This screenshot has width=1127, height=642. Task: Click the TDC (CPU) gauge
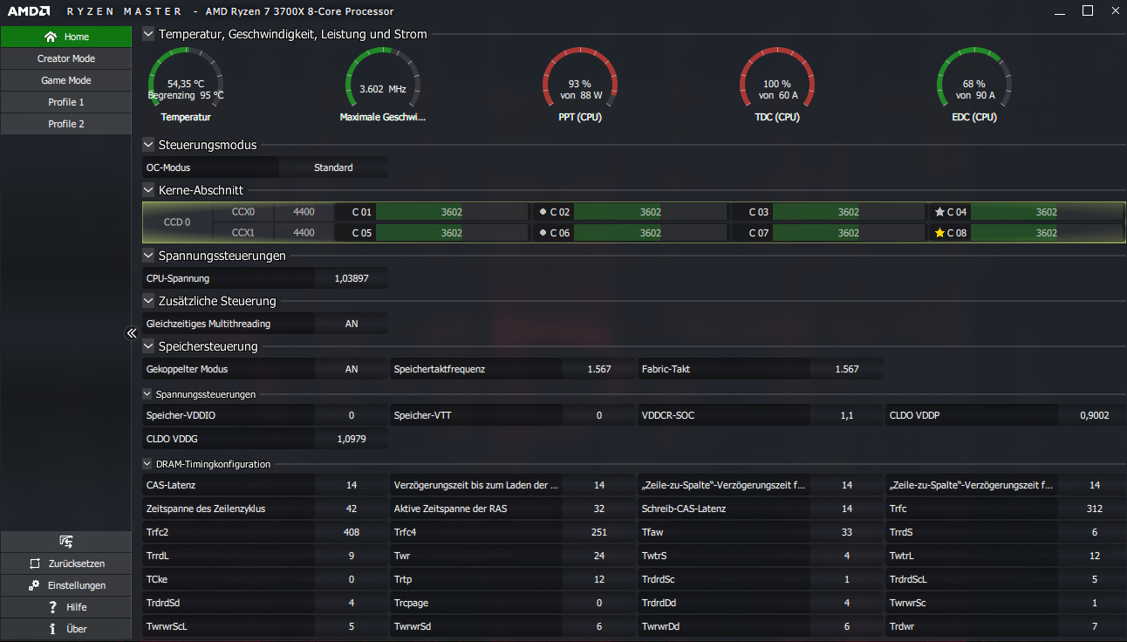777,79
